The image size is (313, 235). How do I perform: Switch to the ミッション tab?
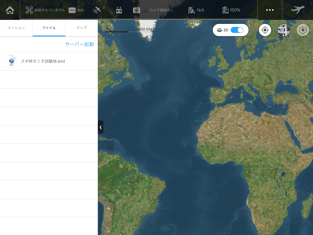point(17,28)
